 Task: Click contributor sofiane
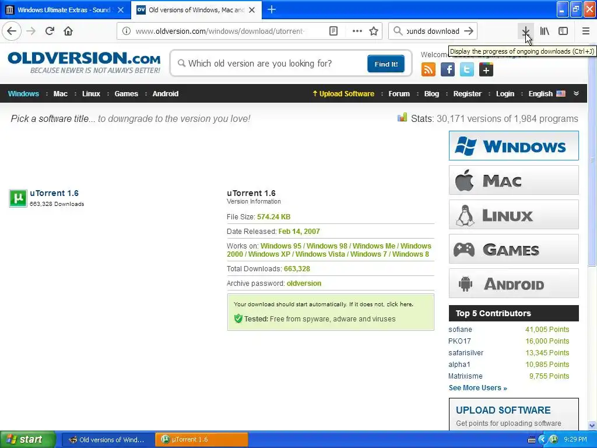point(460,330)
